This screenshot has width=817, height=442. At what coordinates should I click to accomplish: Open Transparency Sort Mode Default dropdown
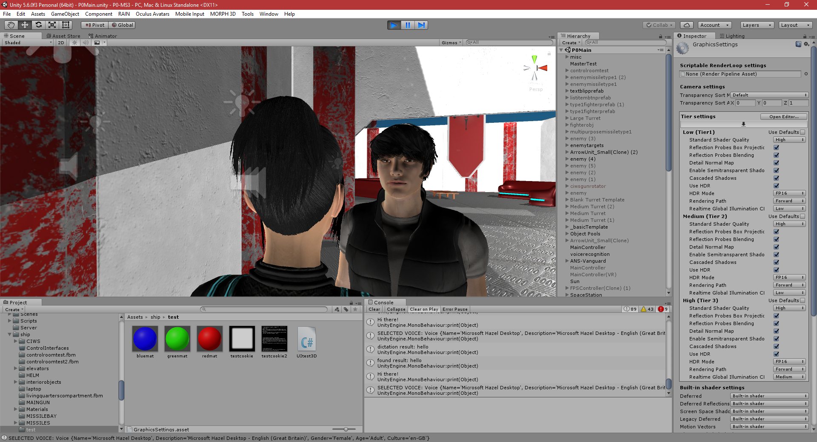click(769, 95)
